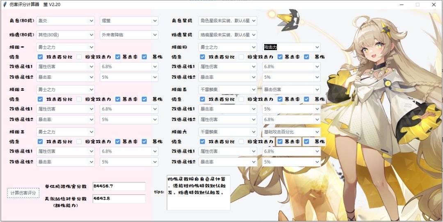
Task: Uncheck 暴击率 checkbox under 模组六
Action: point(280,142)
